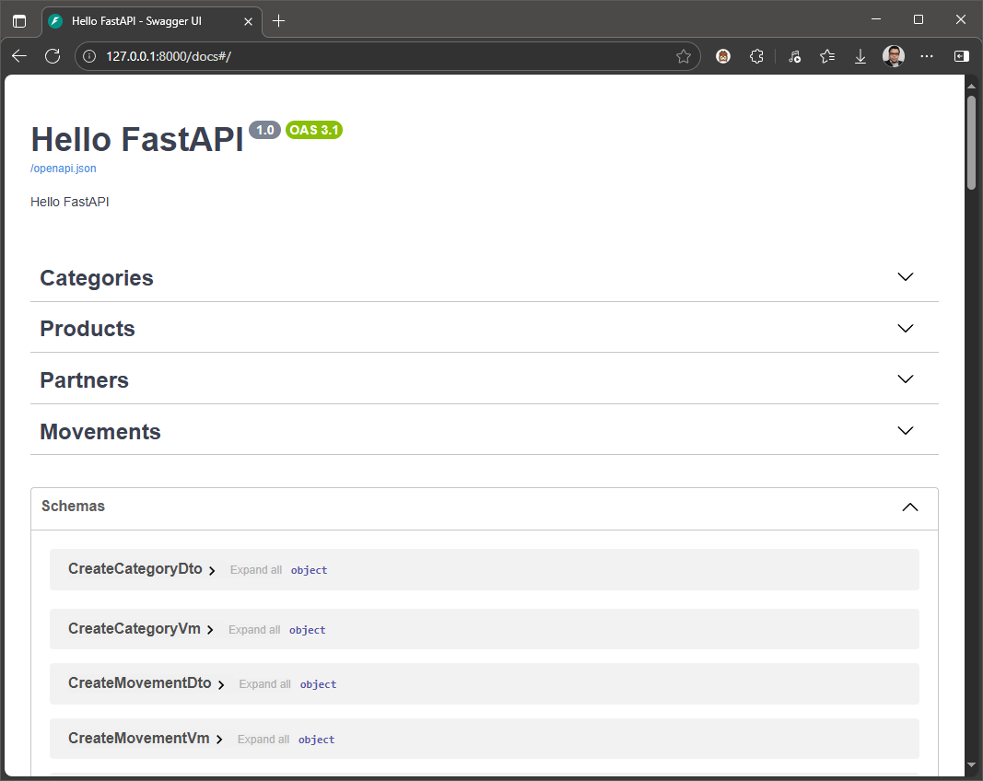Expand the Products section chevron
The height and width of the screenshot is (781, 983).
tap(906, 328)
